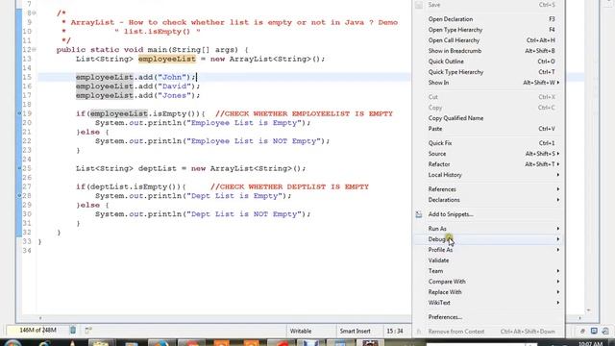Open Preferences... from context menu
Viewport: 615px width, 346px height.
click(x=488, y=317)
